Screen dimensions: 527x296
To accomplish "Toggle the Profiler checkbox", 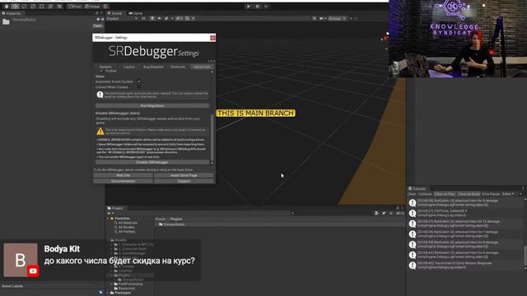I will pyautogui.click(x=101, y=71).
